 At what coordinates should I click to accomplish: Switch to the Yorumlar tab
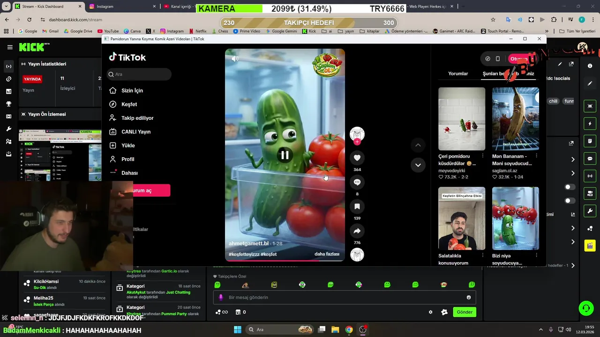(x=458, y=73)
